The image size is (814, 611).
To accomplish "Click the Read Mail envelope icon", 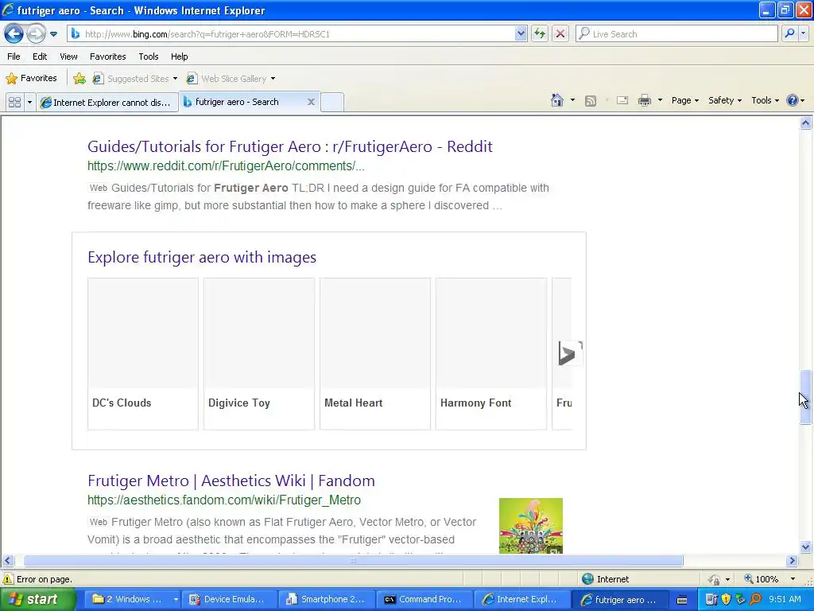I will (622, 100).
